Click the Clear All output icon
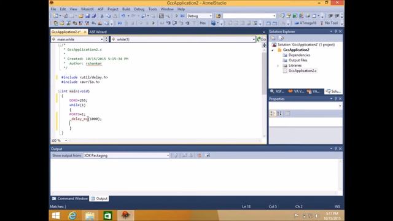 [199, 155]
